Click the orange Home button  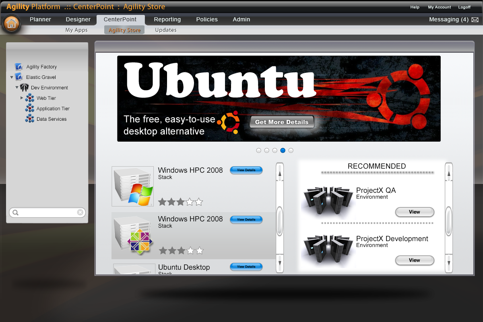(11, 23)
